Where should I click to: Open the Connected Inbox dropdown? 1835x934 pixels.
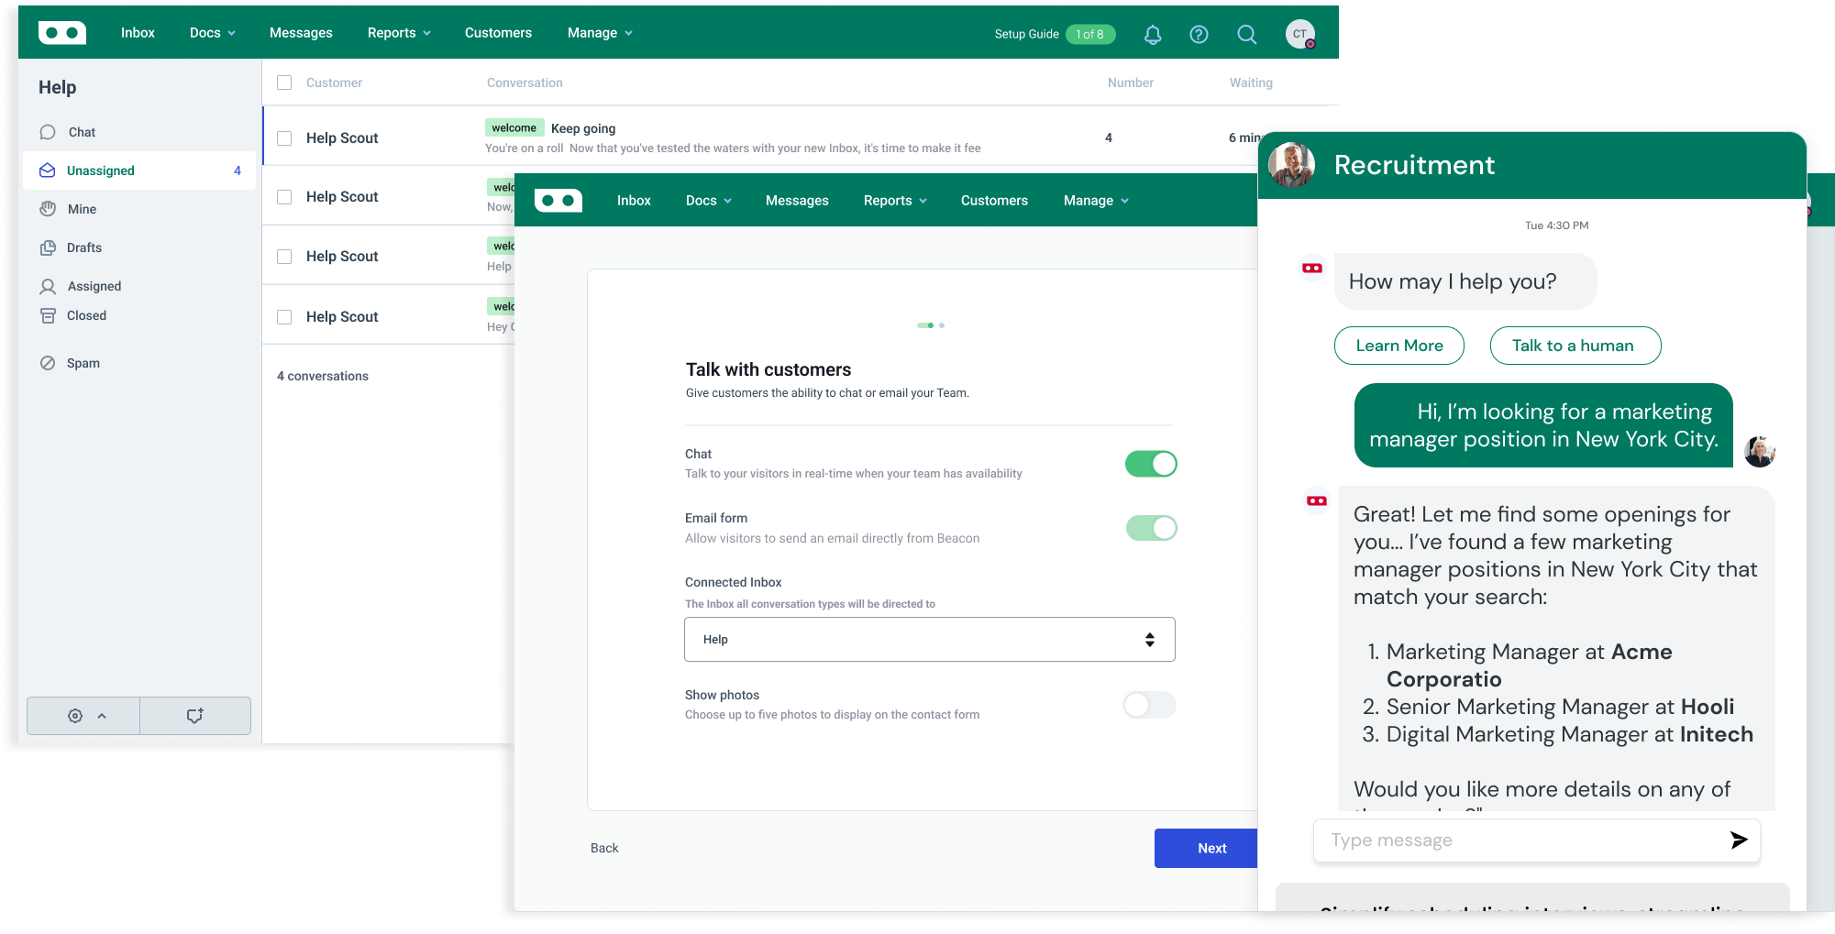point(930,640)
